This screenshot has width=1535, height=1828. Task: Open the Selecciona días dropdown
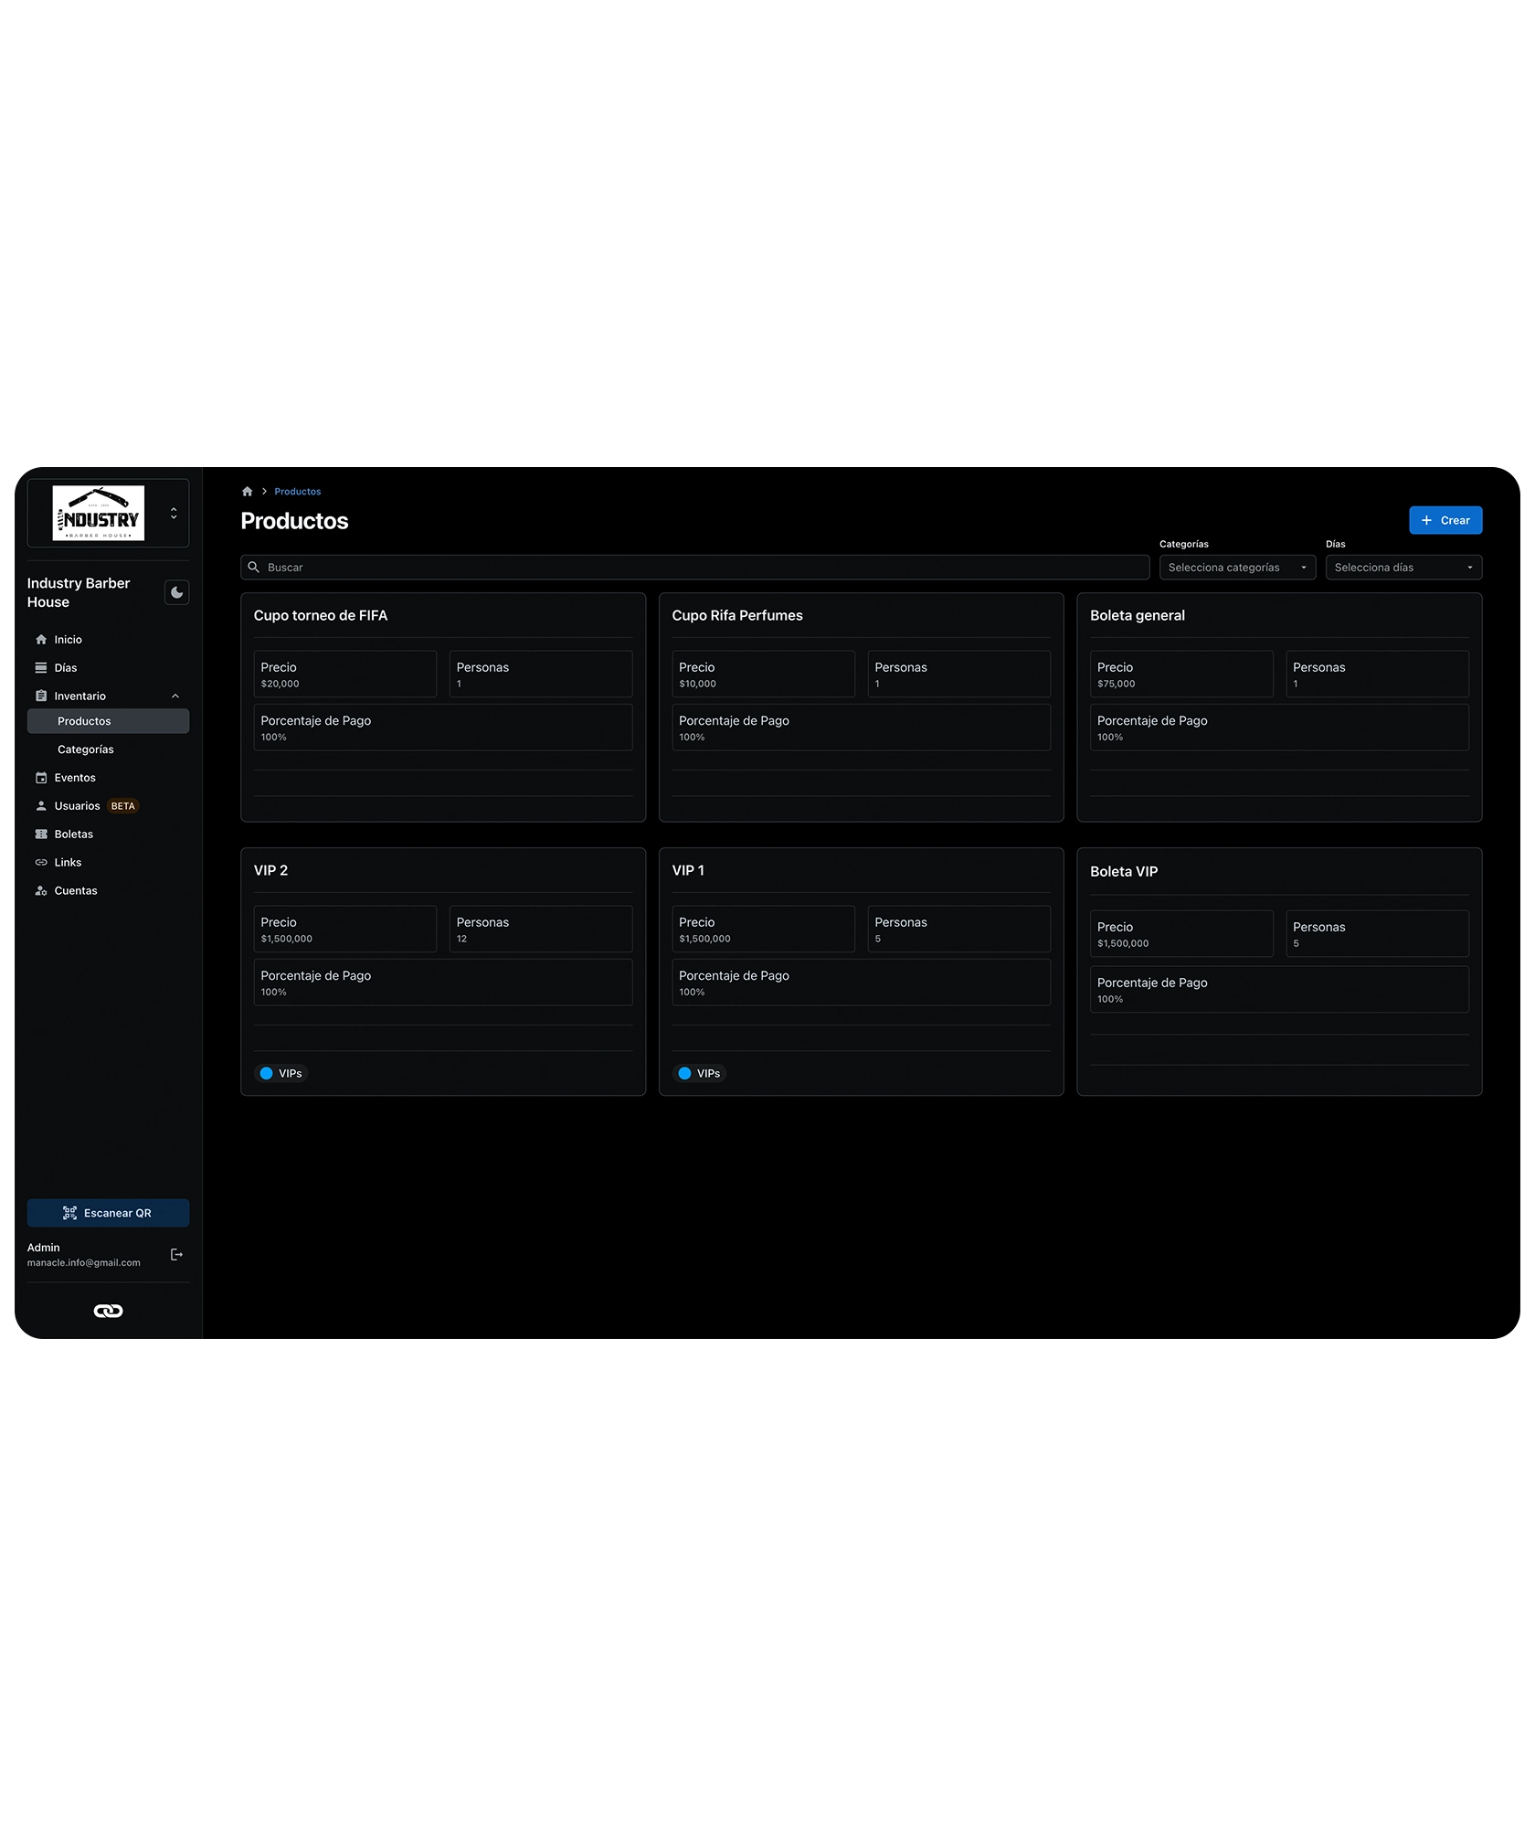(x=1403, y=568)
